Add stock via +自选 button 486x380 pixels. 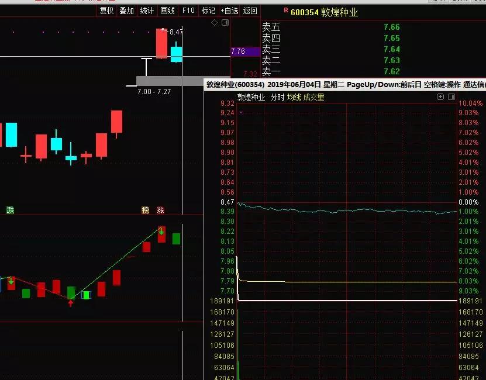tap(229, 11)
